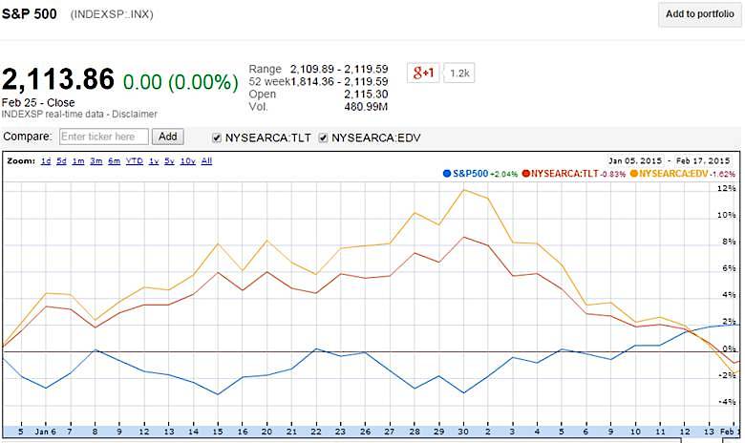Click the 12% axis label
The height and width of the screenshot is (443, 745).
pos(726,188)
